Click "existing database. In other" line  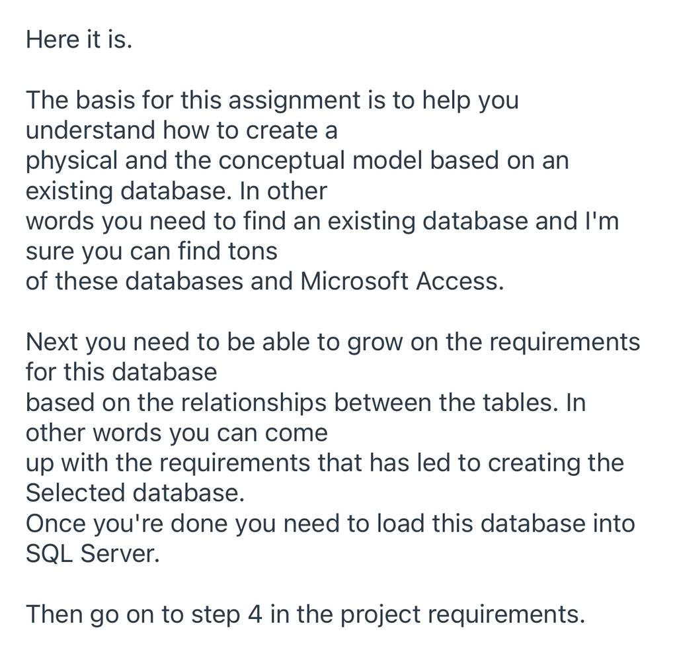[176, 191]
